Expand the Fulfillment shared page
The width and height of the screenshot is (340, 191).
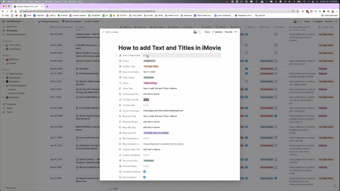[x=3, y=59]
